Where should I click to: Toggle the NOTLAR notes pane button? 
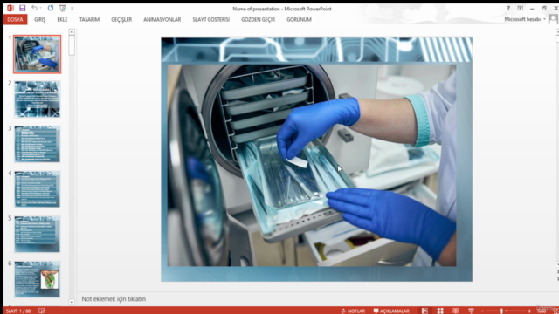click(353, 311)
